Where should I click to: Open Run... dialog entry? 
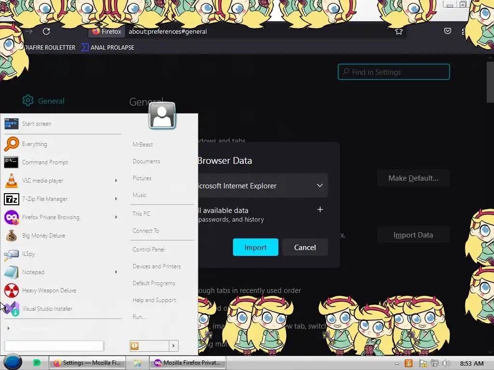[139, 317]
